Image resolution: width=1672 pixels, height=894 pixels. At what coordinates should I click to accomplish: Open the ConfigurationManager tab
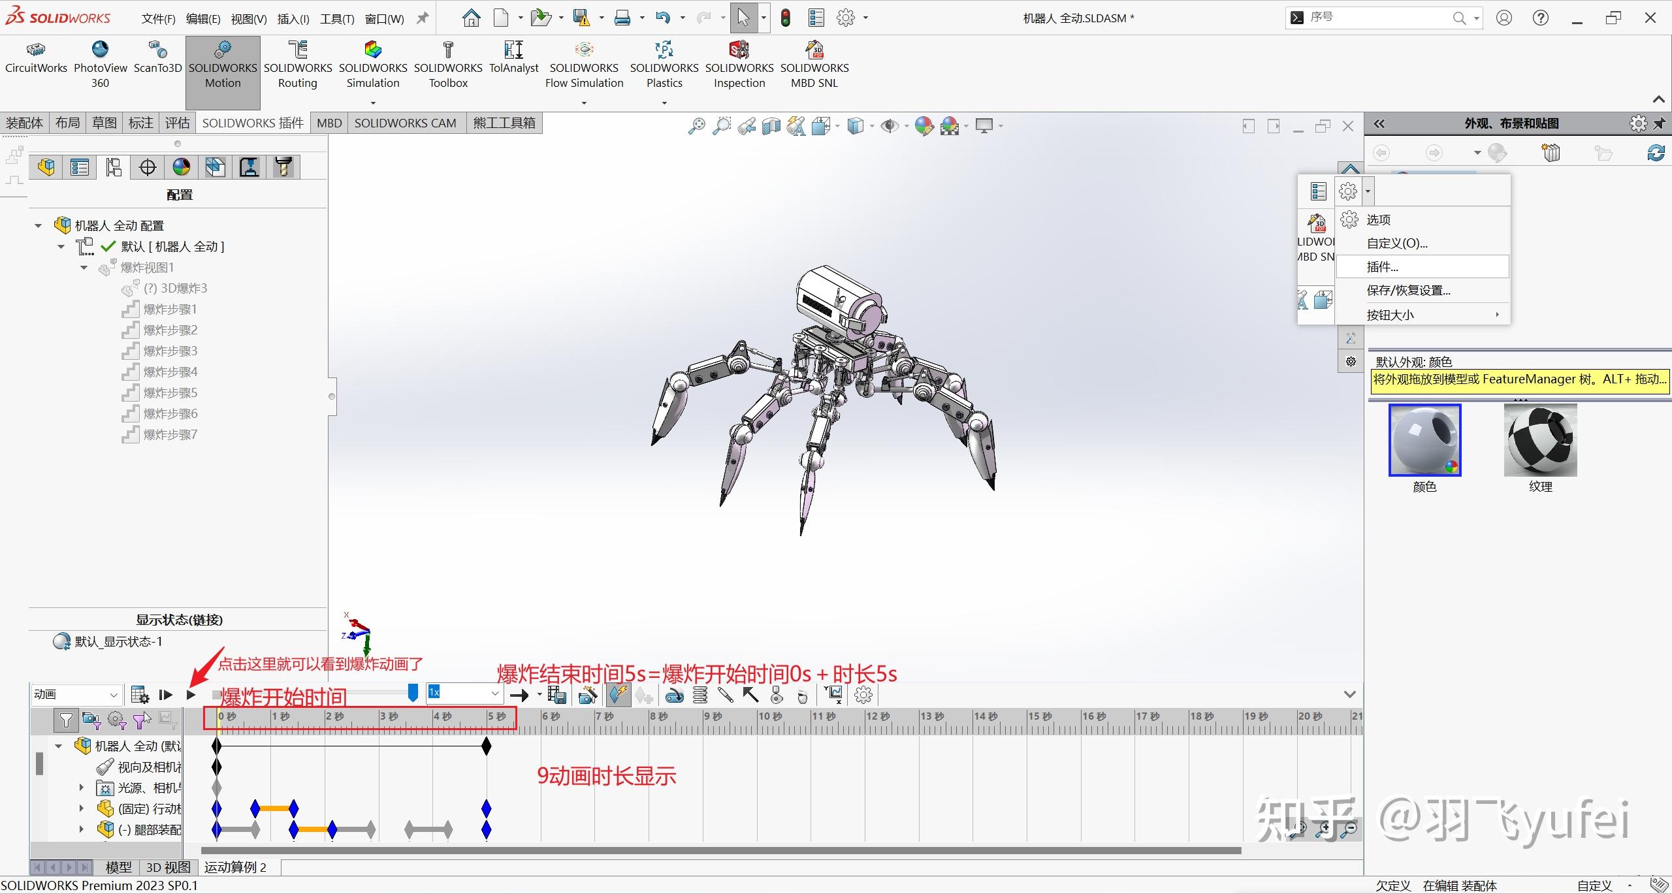[x=114, y=167]
